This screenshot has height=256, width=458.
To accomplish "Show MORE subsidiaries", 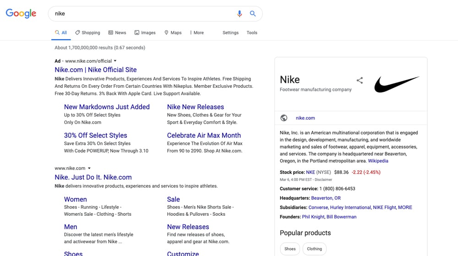I will pos(405,207).
